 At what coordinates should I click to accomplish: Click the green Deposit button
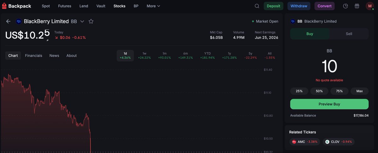point(273,6)
